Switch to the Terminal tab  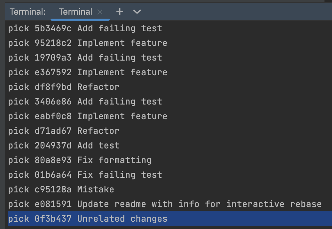pyautogui.click(x=75, y=11)
